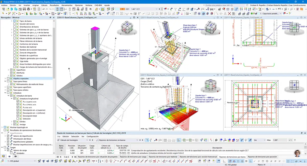
Task: Click the support avatar chat icon
Action: coord(298,153)
